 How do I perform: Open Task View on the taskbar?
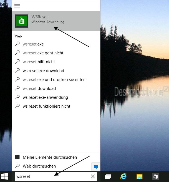pyautogui.click(x=108, y=176)
